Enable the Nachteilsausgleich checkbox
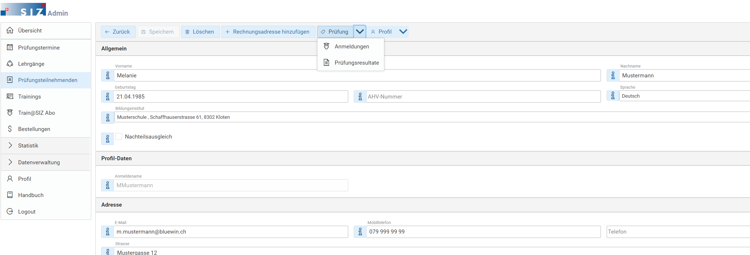Screen dimensions: 750x255 tap(119, 136)
